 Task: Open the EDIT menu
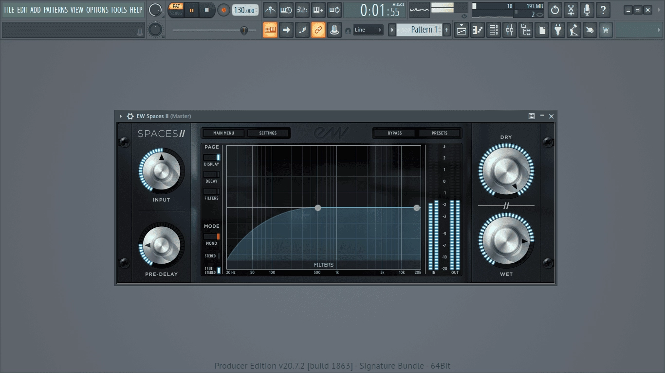pyautogui.click(x=22, y=10)
